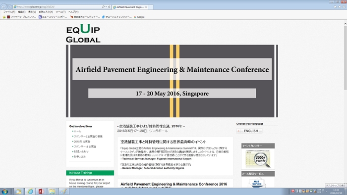Open the browser Tools gear icon
The width and height of the screenshot is (347, 195).
click(344, 7)
